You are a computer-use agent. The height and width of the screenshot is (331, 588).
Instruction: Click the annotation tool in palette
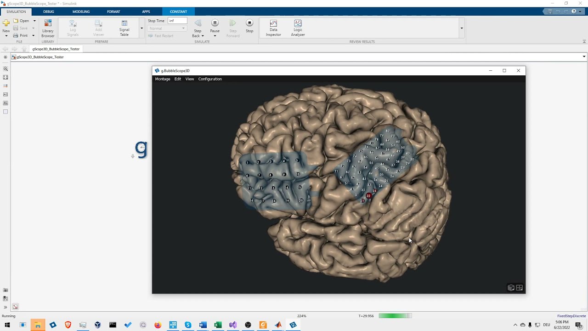click(x=6, y=94)
